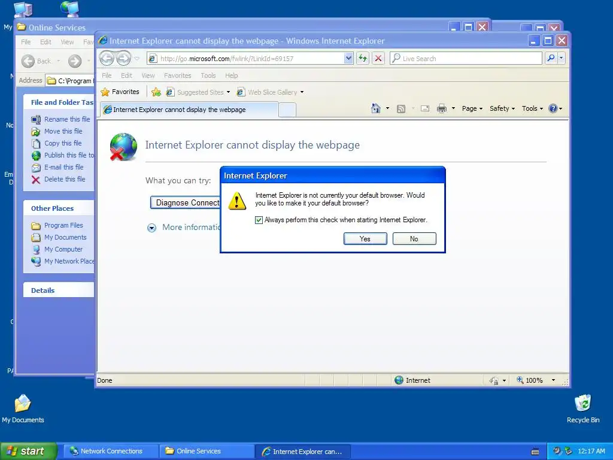This screenshot has height=460, width=613.
Task: Open My Computer in Other Places
Action: (57, 249)
